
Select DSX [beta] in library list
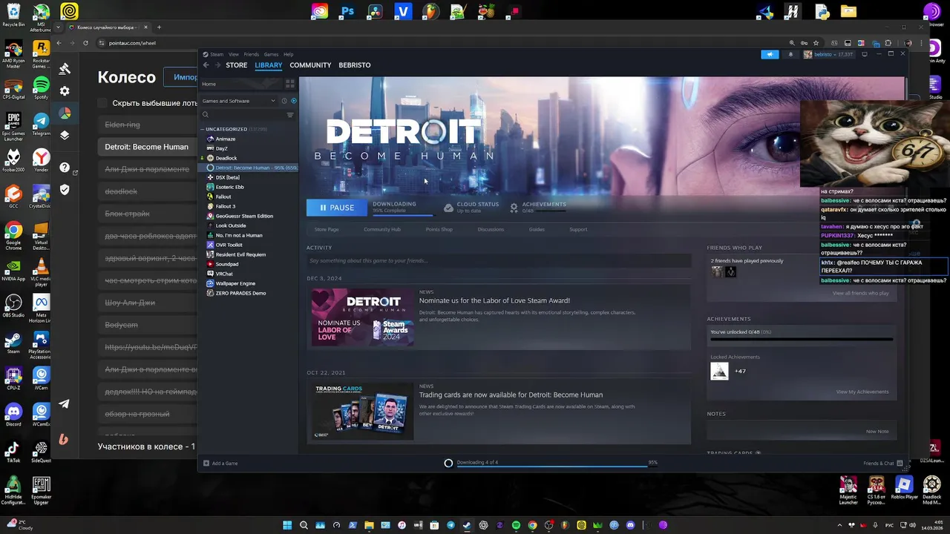tap(227, 177)
